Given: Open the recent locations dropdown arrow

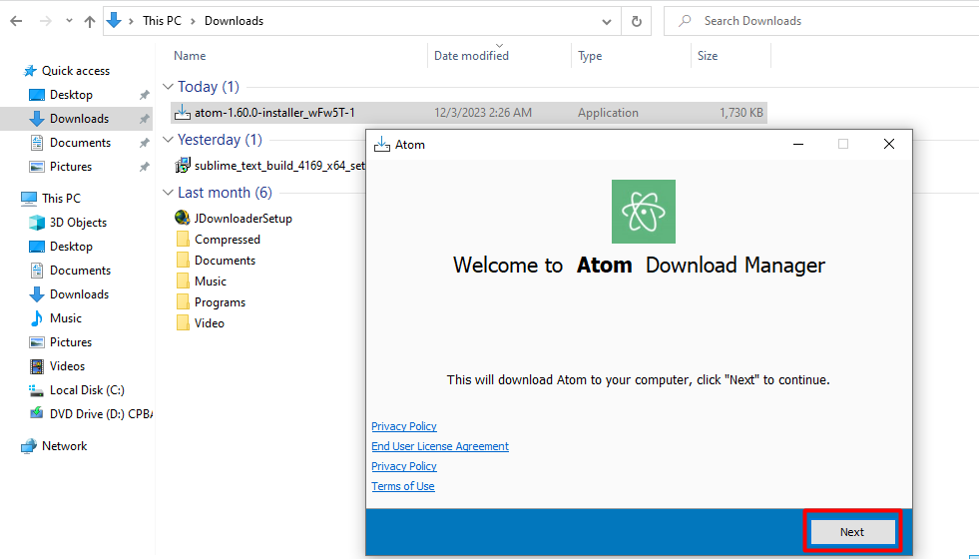Looking at the screenshot, I should click(x=69, y=21).
